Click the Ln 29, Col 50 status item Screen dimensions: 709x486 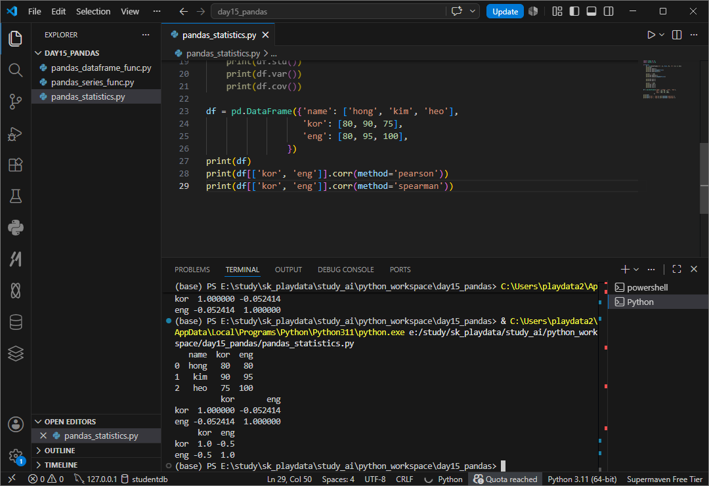290,479
